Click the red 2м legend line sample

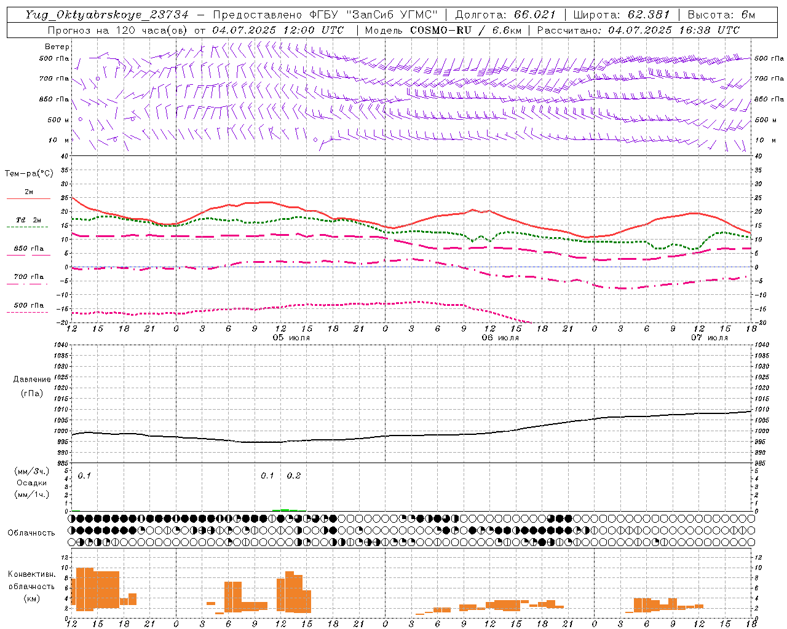point(28,198)
